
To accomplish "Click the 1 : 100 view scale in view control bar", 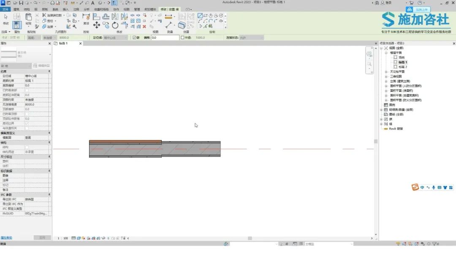I will [x=62, y=238].
